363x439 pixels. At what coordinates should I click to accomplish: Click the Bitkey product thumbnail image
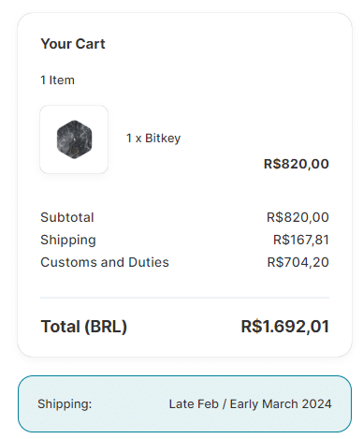74,139
